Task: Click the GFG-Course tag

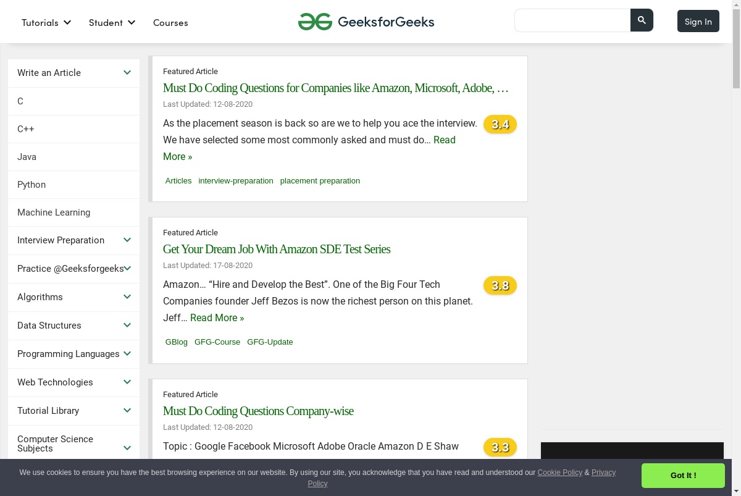Action: [x=217, y=342]
